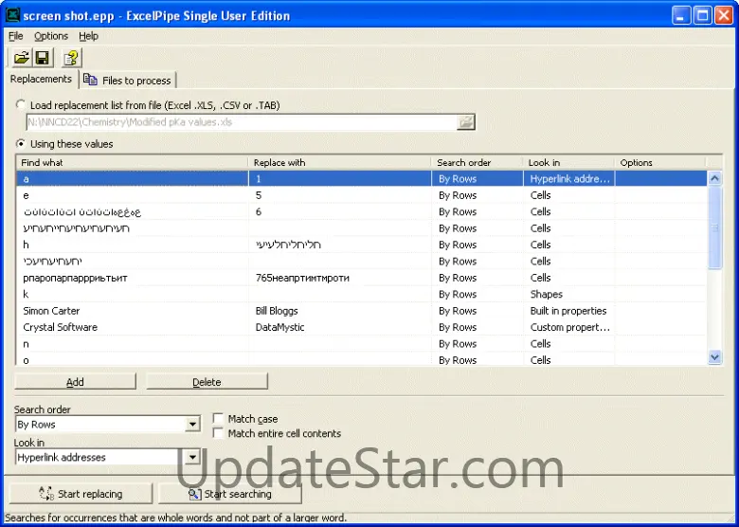
Task: Minimize the ExcelPipe window
Action: (x=681, y=15)
